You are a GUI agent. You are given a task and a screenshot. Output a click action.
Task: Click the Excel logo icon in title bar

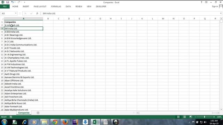tap(3, 2)
